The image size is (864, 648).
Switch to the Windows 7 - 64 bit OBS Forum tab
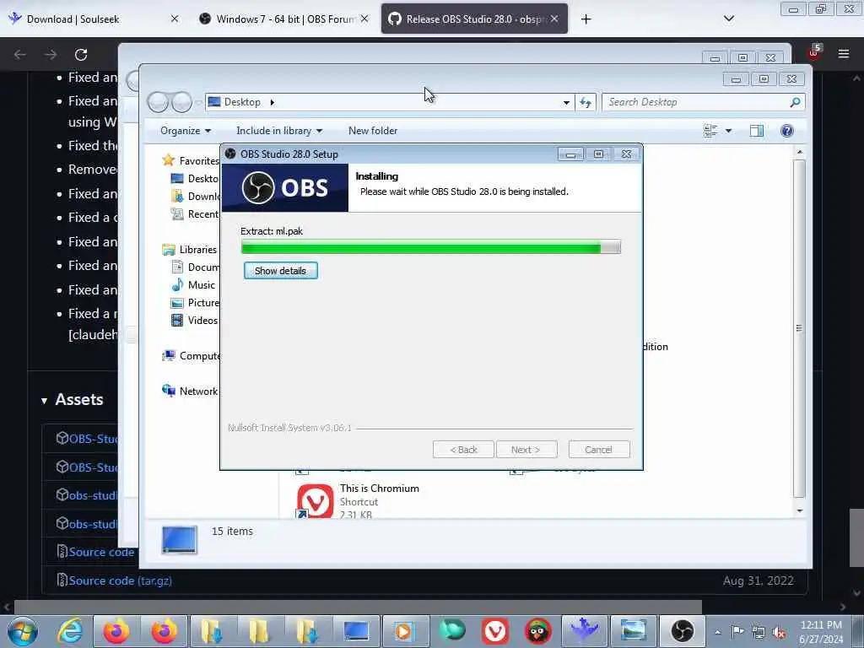(x=284, y=19)
